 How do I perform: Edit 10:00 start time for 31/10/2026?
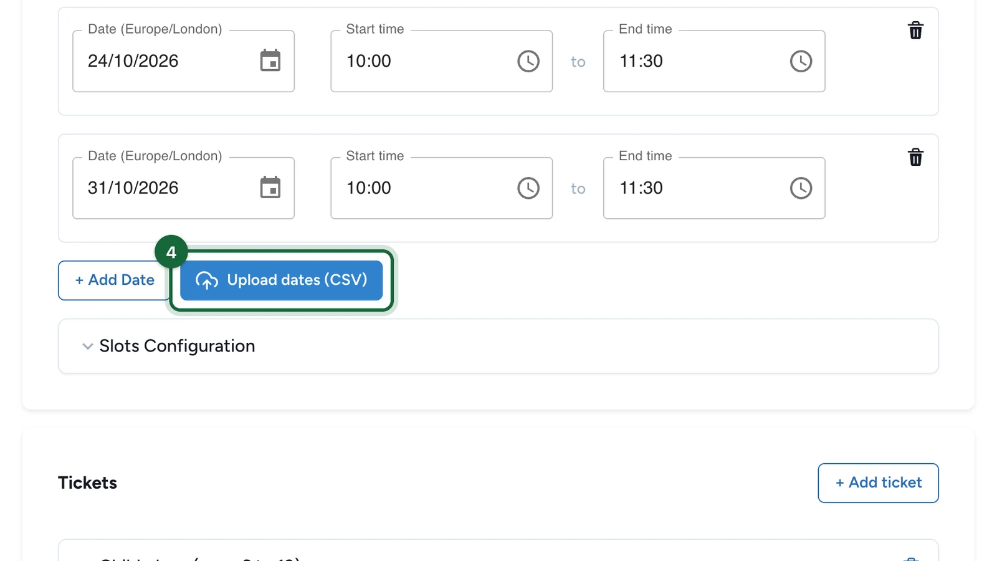(x=441, y=188)
